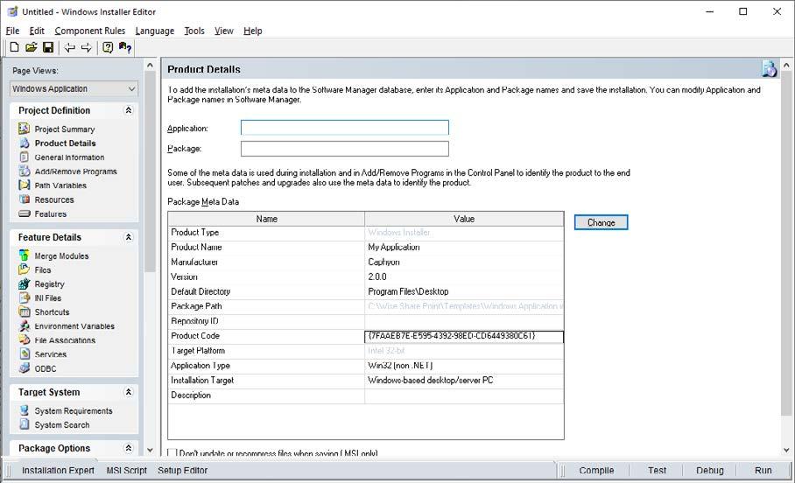Click the Services page icon
The height and width of the screenshot is (483, 795).
(24, 353)
